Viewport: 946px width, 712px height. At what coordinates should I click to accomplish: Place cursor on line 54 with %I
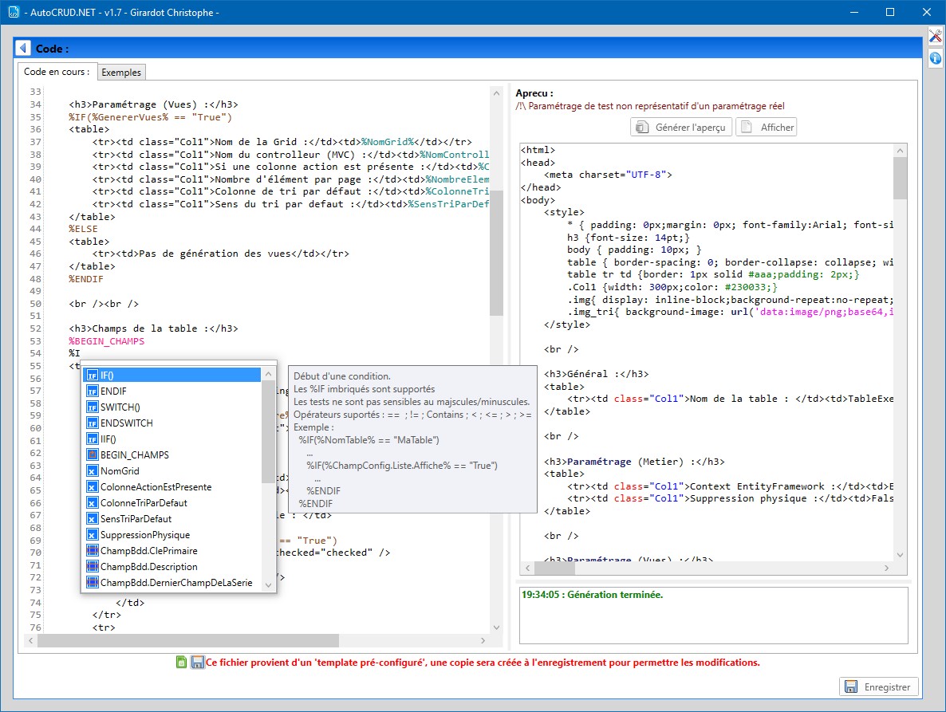[x=74, y=353]
